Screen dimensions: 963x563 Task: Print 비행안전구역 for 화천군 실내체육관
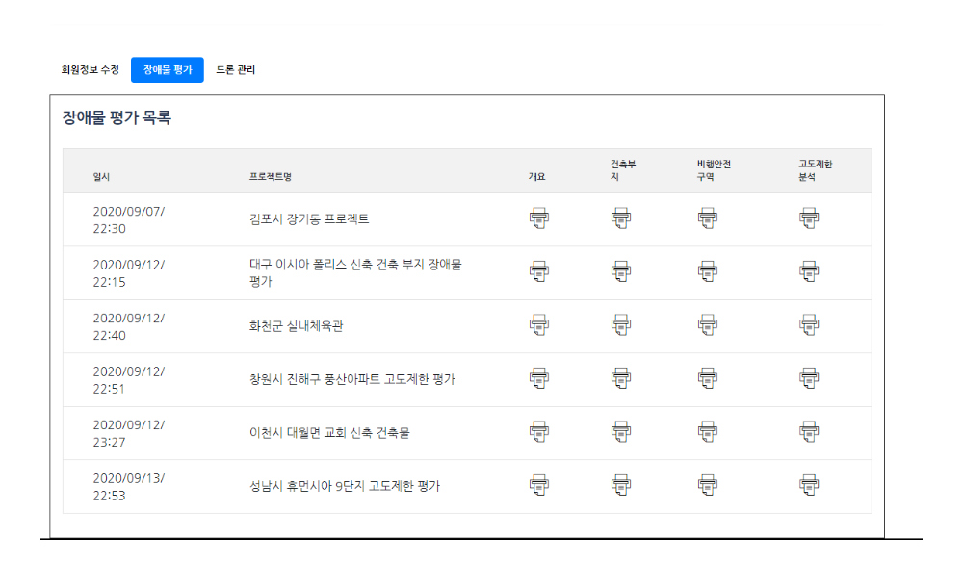point(708,324)
